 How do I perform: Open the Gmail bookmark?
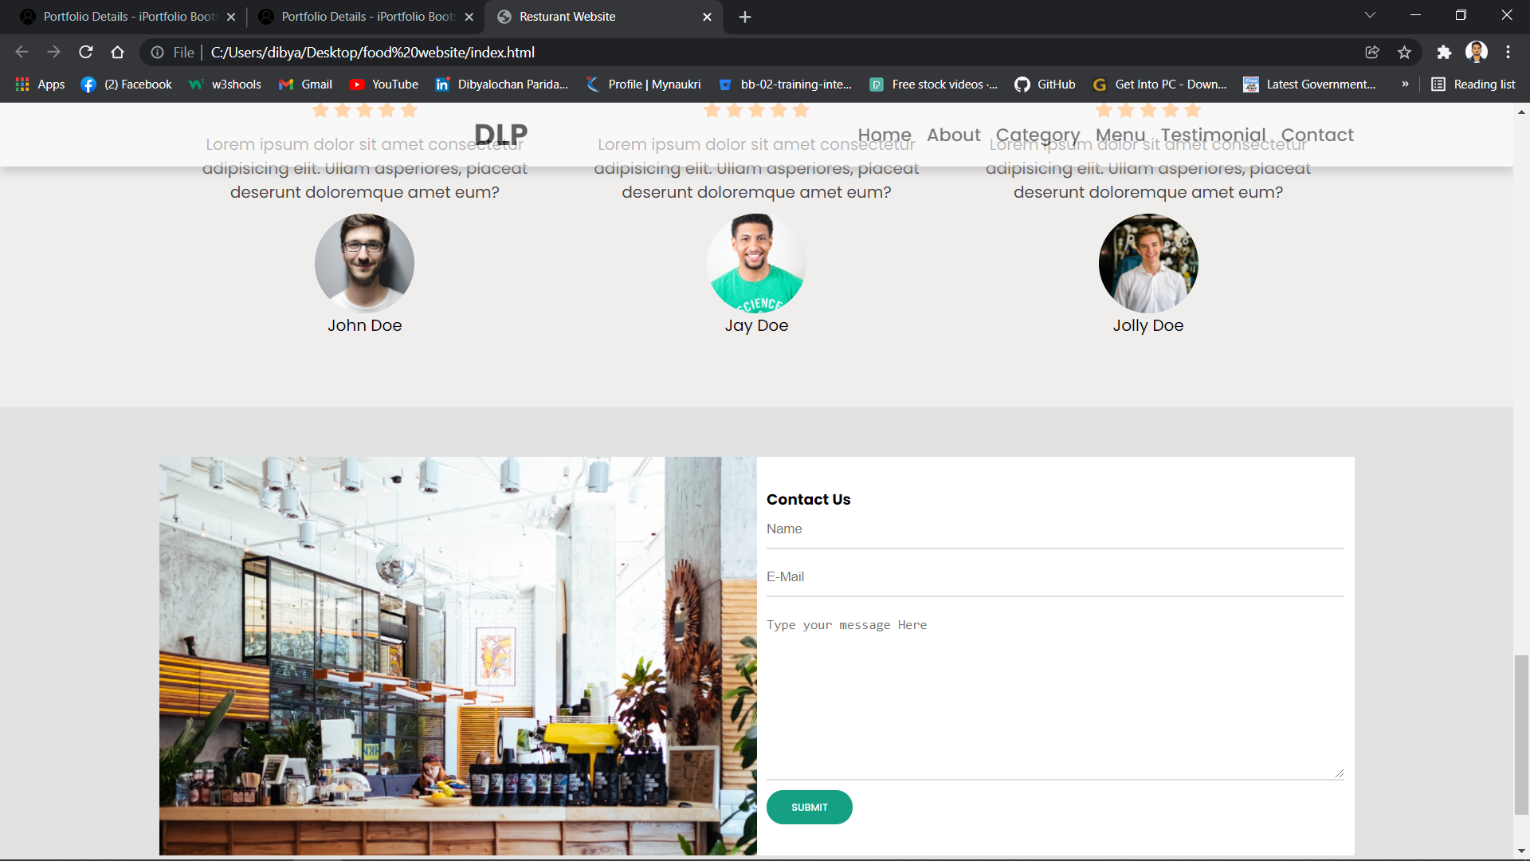305,85
